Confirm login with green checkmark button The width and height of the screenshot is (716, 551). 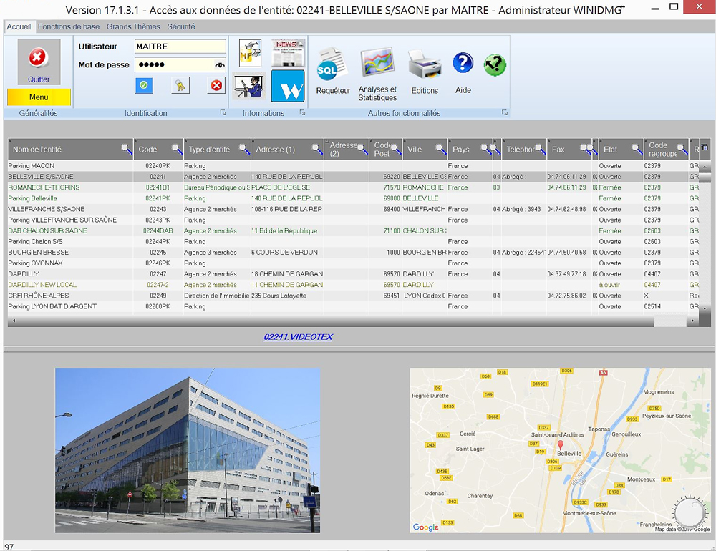click(144, 86)
